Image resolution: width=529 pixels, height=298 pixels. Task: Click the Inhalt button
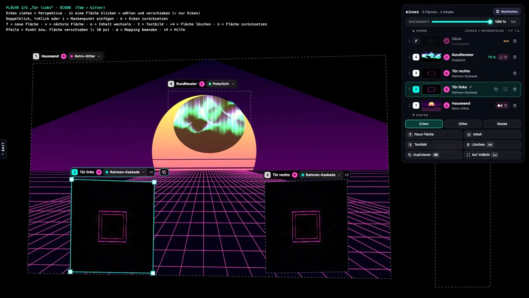(x=492, y=134)
